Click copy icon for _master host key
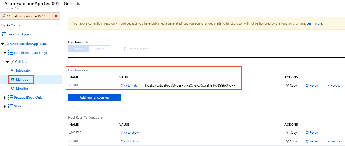Viewport: 345px width, 146px height. coord(287,133)
